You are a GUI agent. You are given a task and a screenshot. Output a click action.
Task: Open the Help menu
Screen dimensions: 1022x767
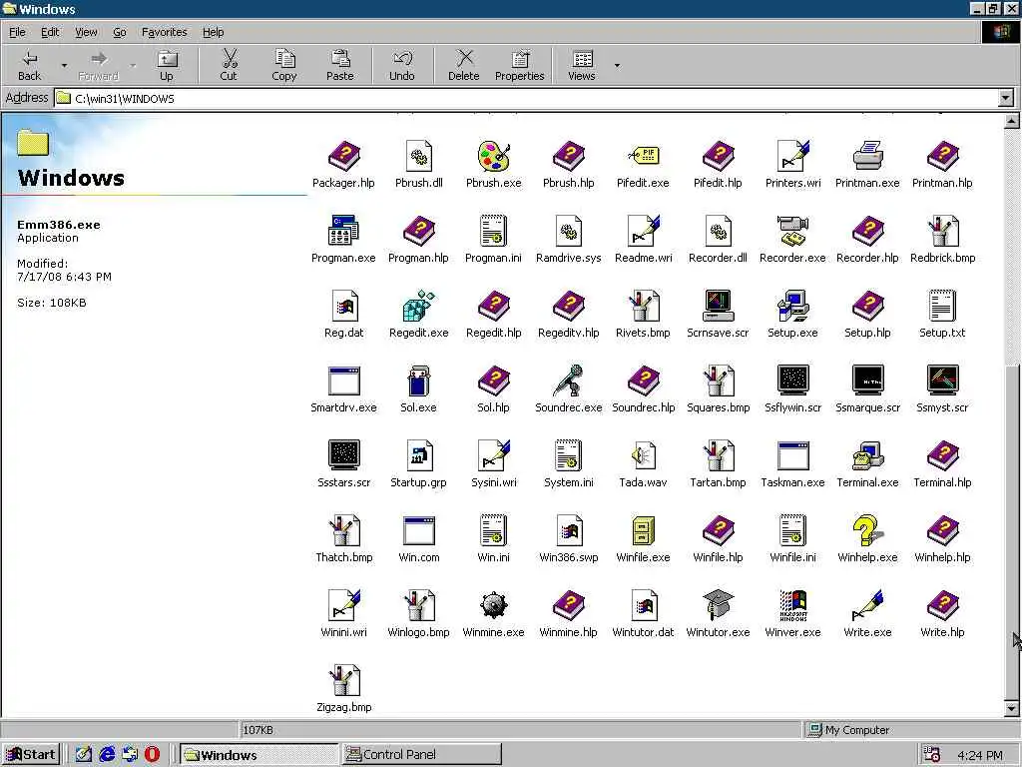click(x=213, y=32)
